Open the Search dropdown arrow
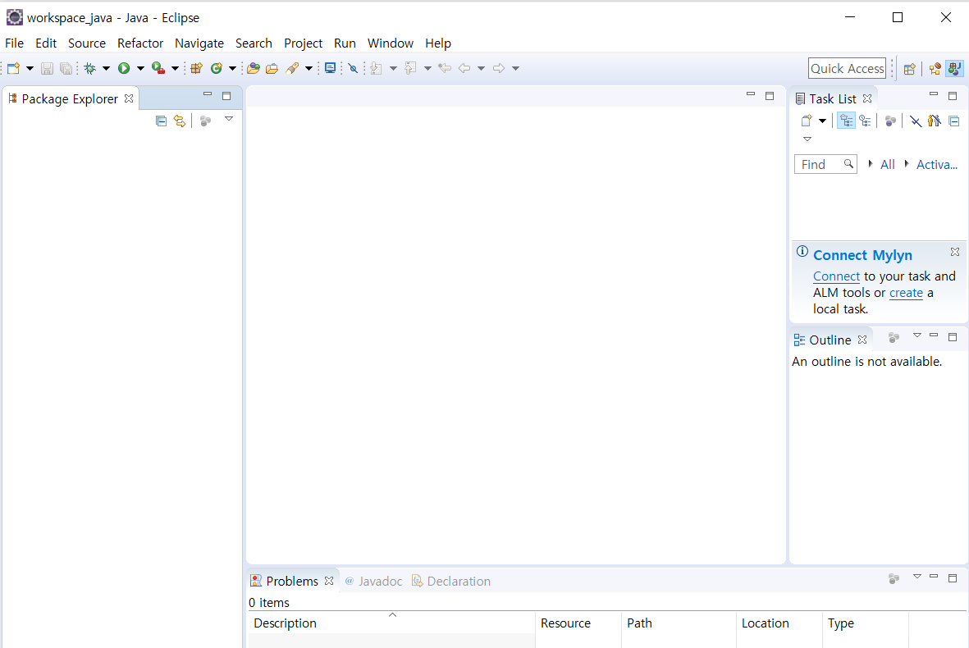Screen dimensions: 969x648 tap(309, 69)
